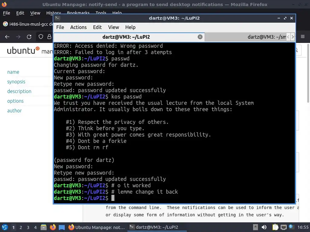This screenshot has height=232, width=310.
Task: Go back in Firefox
Action: [x=7, y=37]
